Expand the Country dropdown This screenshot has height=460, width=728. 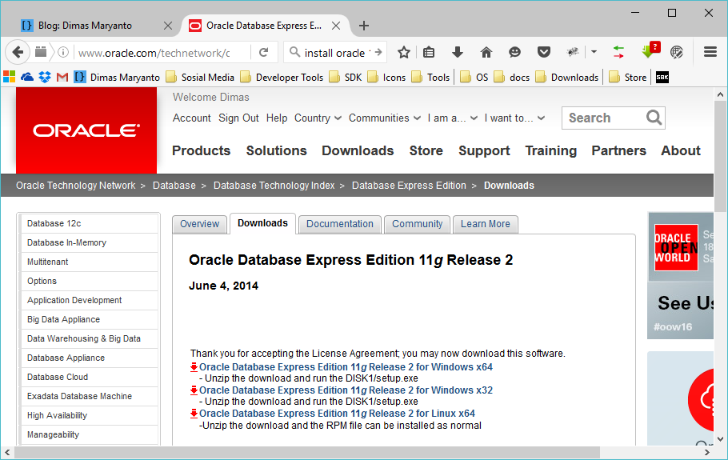(x=318, y=118)
